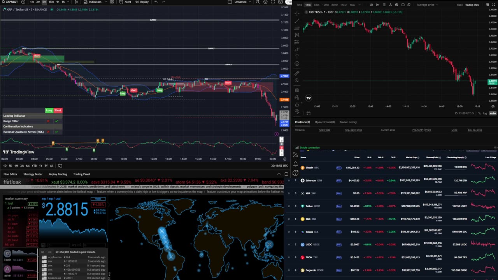The image size is (498, 280).
Task: Select the ruler measure tool
Action: click(x=297, y=73)
